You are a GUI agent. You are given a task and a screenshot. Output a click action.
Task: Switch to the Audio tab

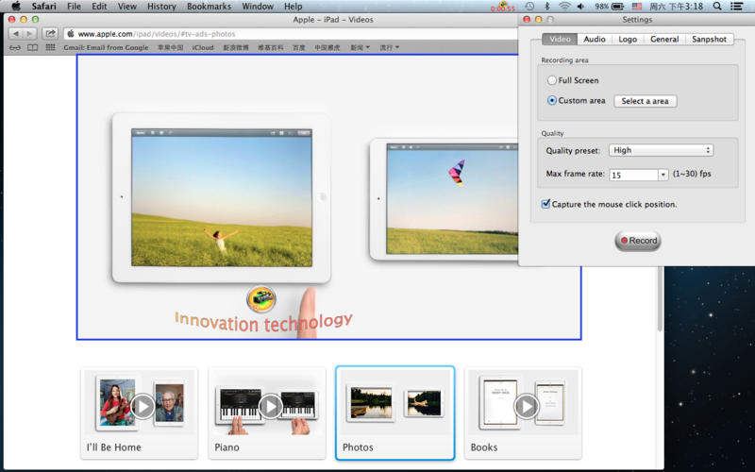[x=595, y=40]
